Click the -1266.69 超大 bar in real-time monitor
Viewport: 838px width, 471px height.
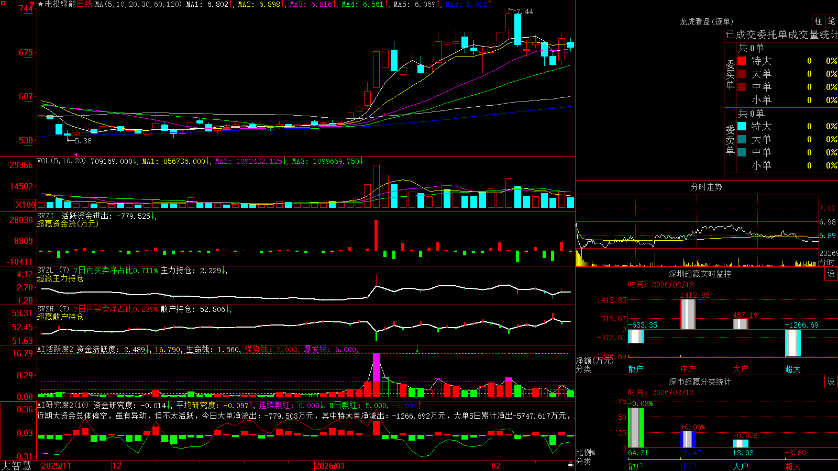793,343
